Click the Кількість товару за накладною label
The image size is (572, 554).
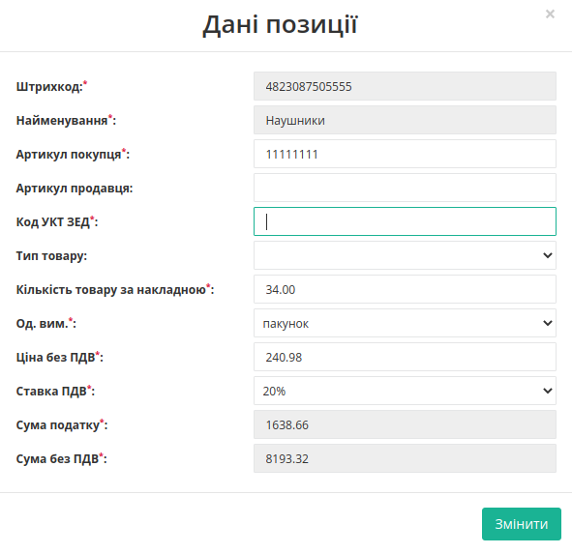115,290
